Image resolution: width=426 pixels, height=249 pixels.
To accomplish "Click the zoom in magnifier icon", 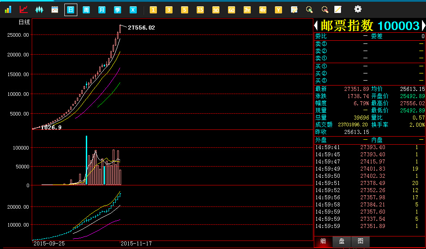I will click(309, 9).
